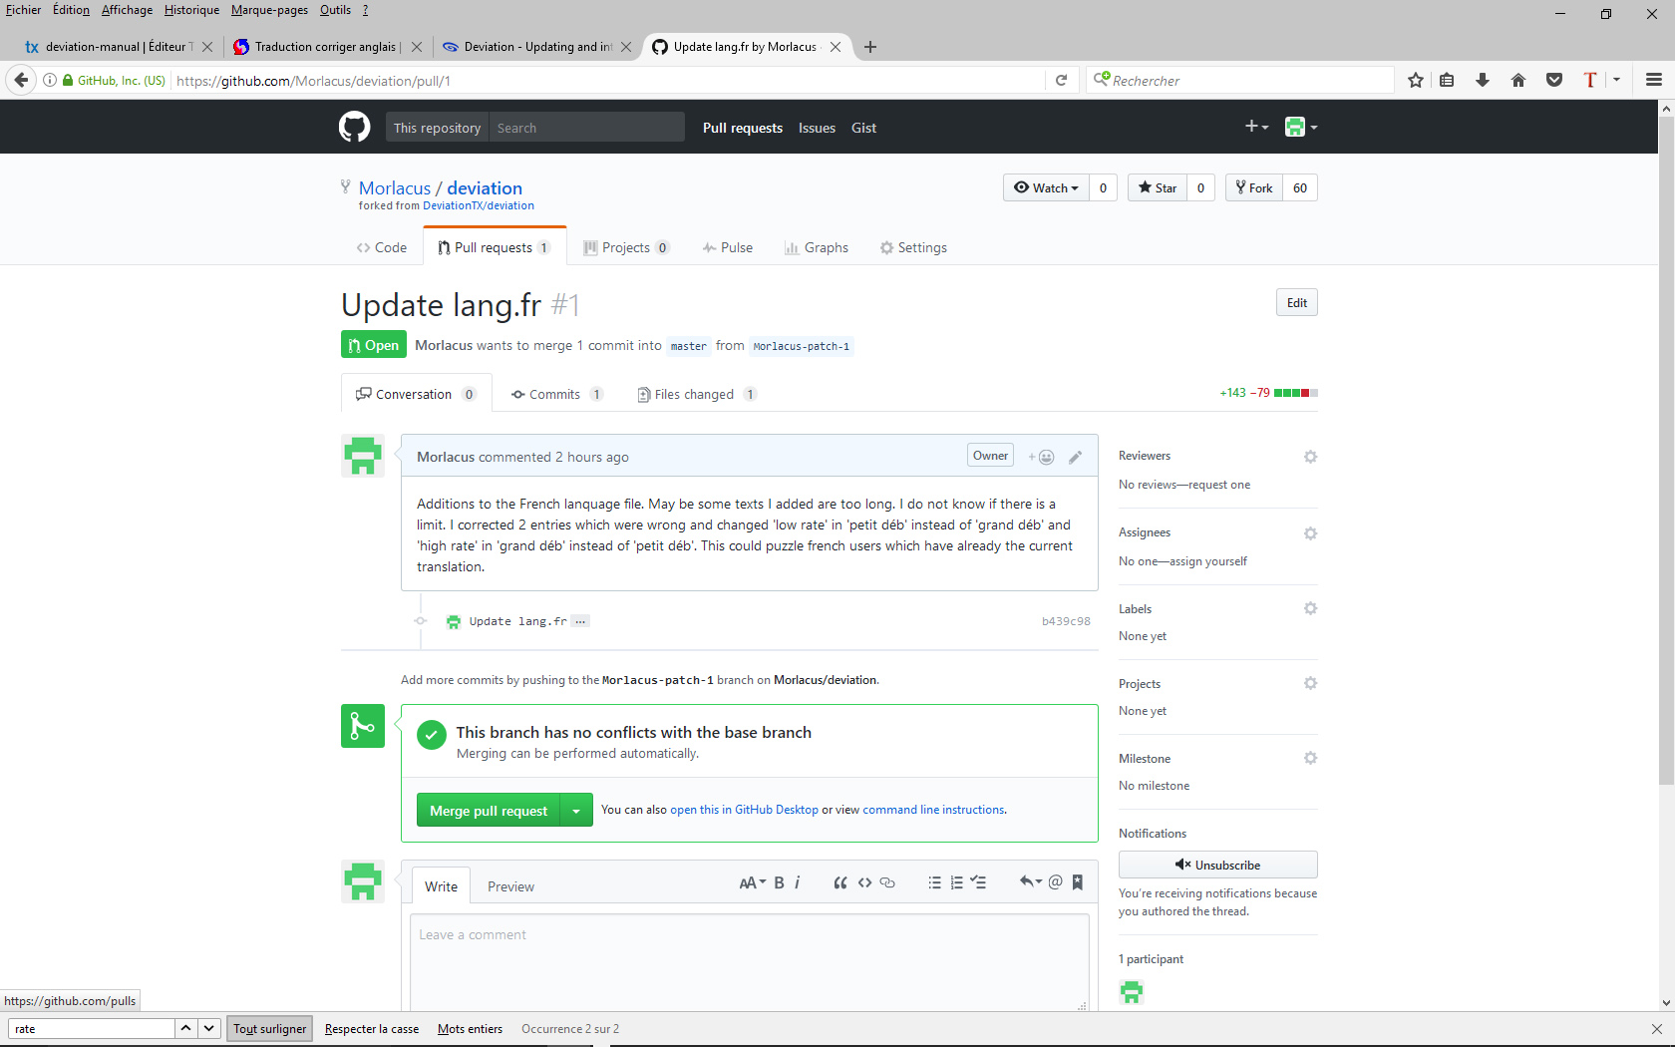Image resolution: width=1675 pixels, height=1047 pixels.
Task: Click the Morlacus owner link
Action: (x=395, y=187)
